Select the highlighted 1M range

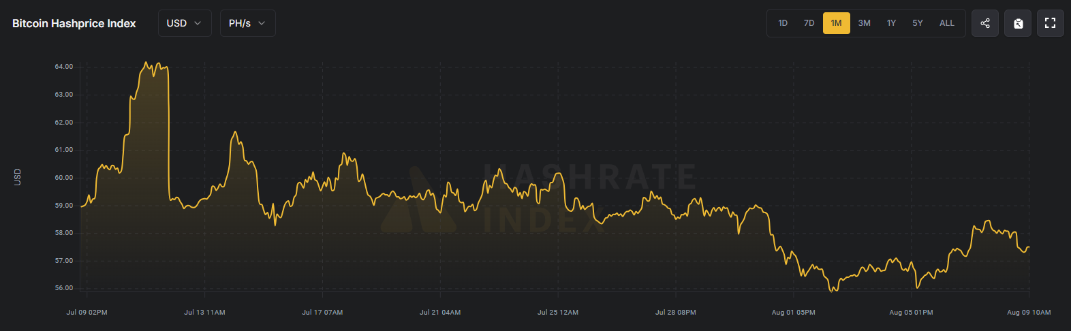pyautogui.click(x=836, y=23)
